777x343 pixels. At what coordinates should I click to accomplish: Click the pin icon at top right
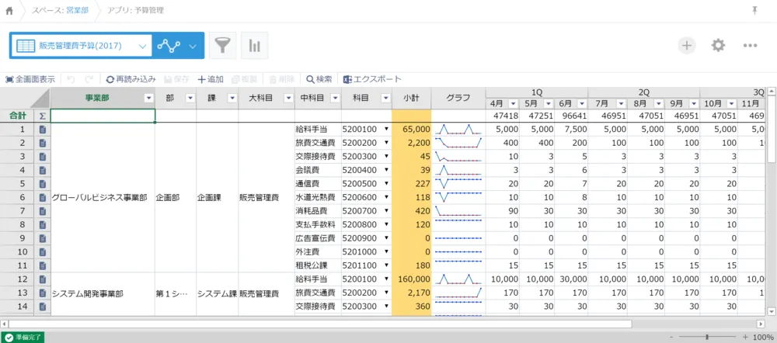click(754, 10)
